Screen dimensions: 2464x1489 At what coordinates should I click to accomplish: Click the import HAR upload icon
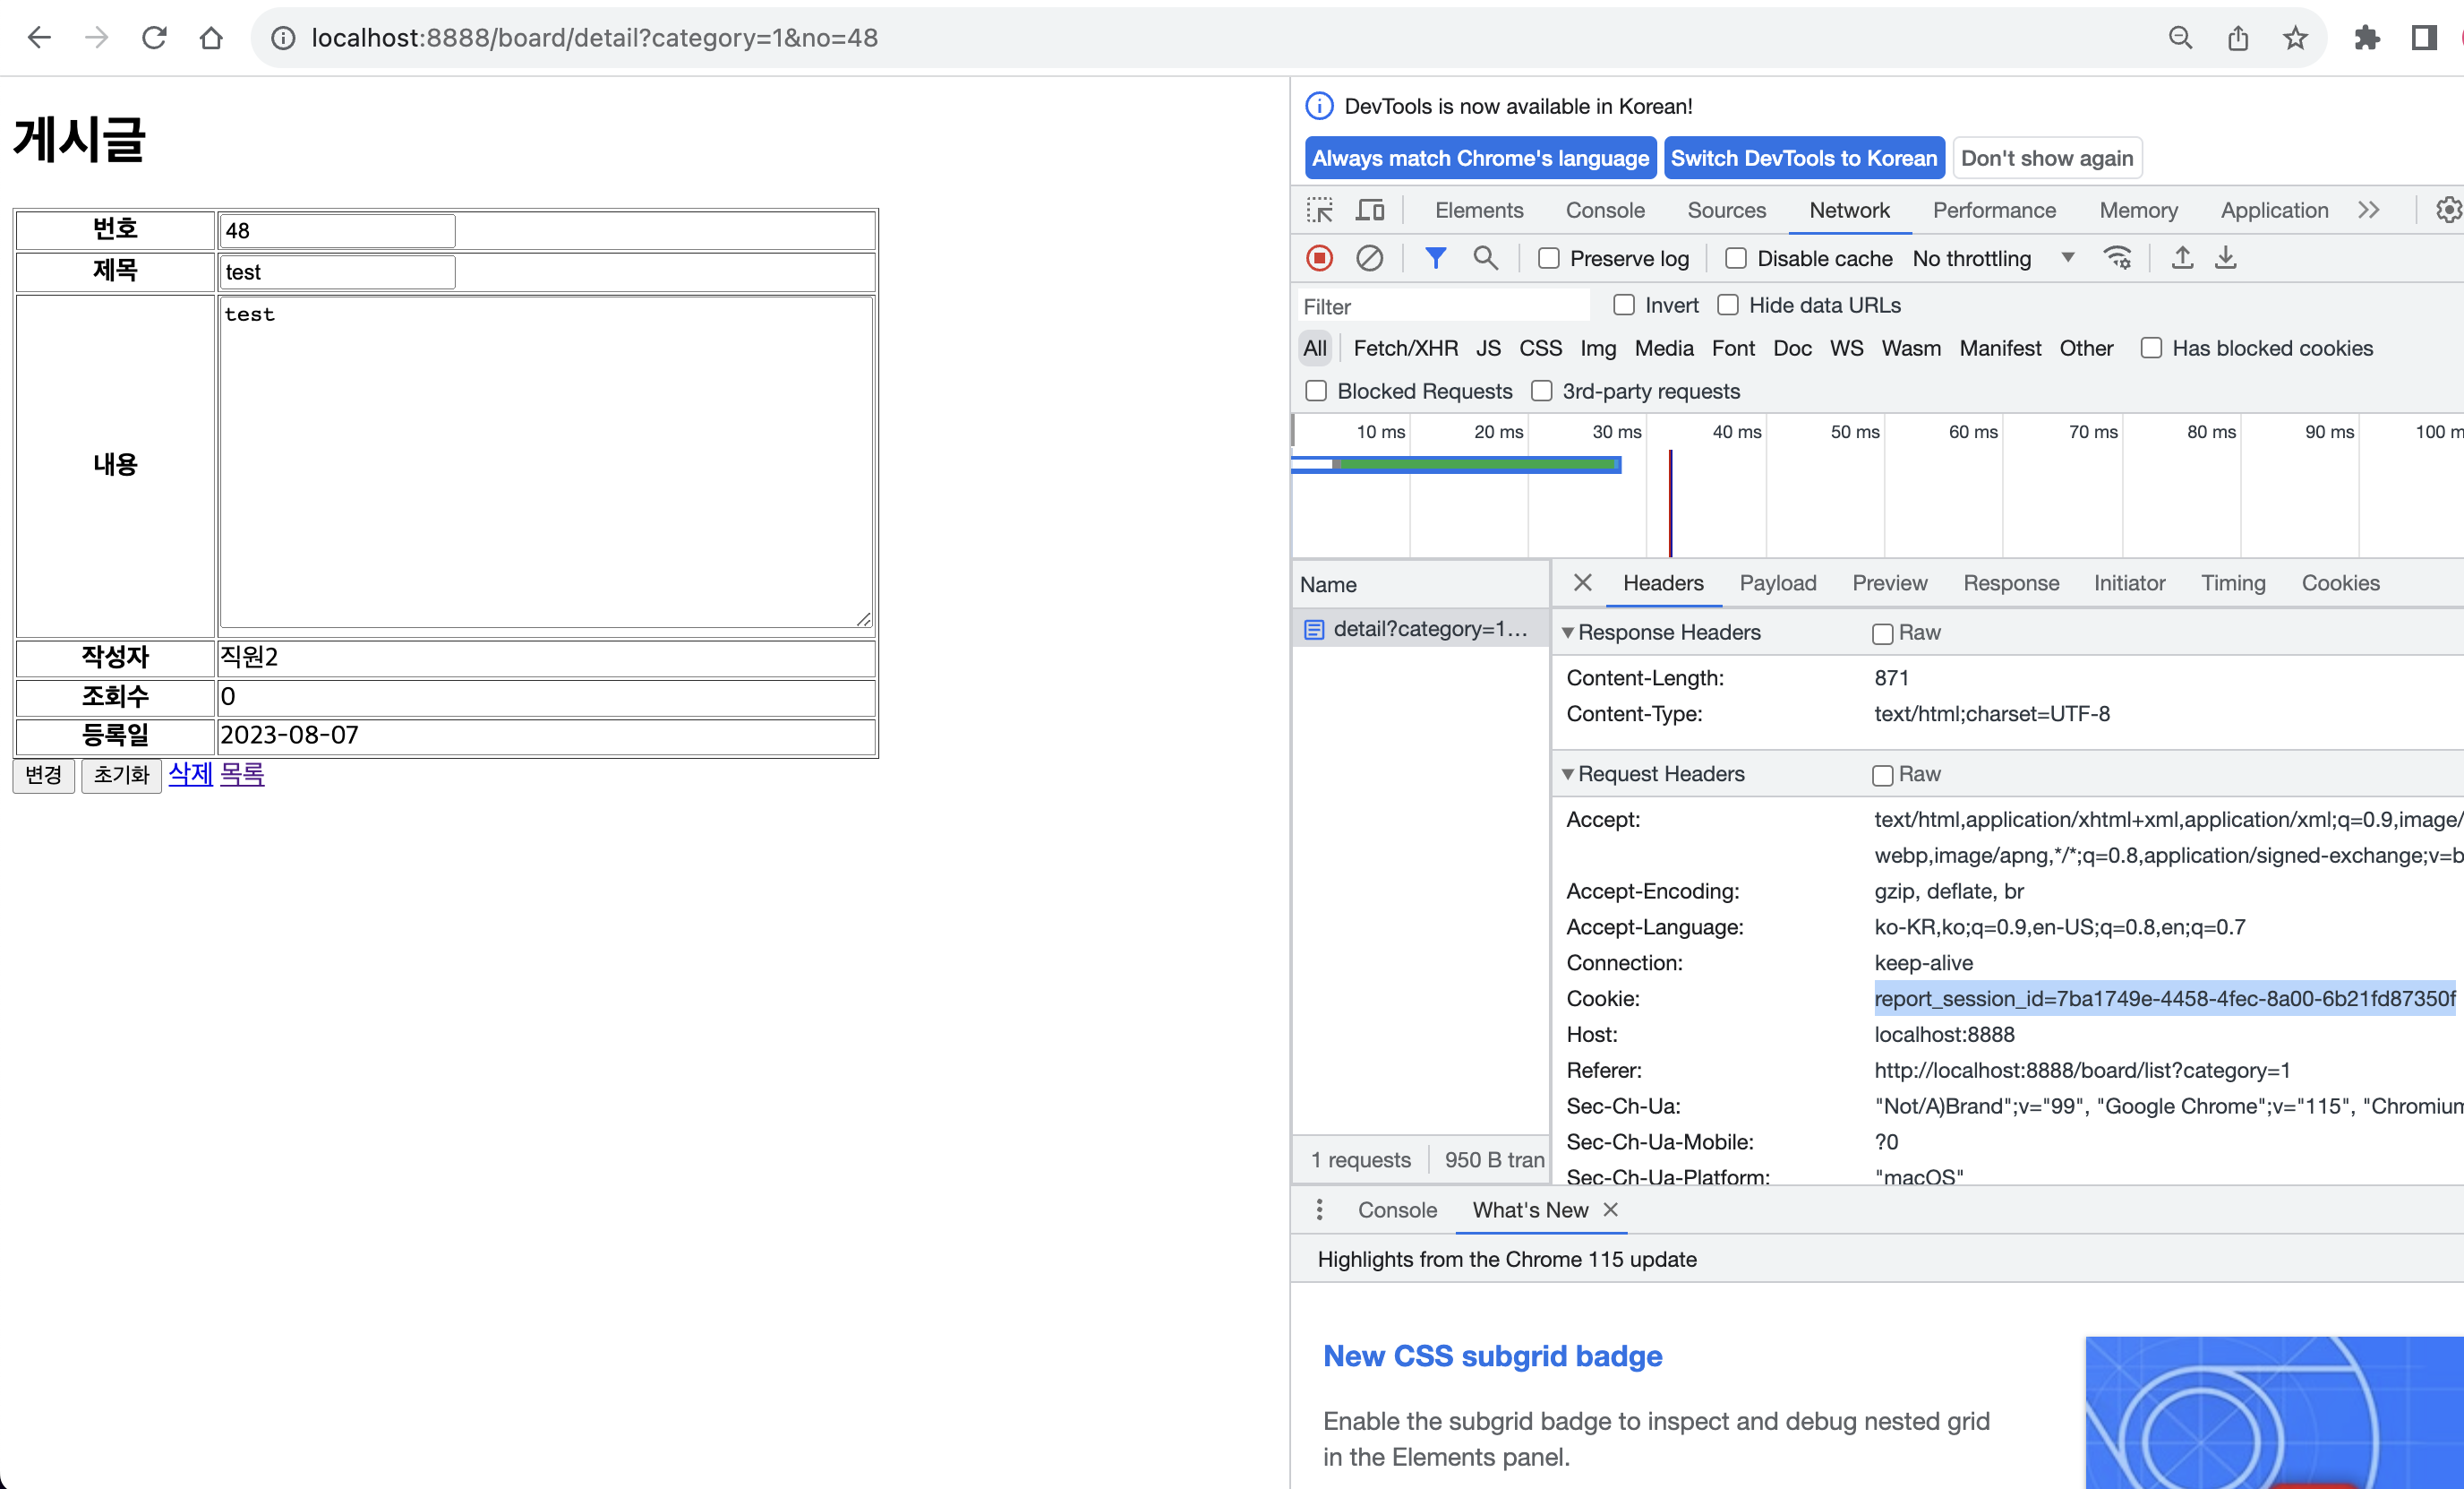2182,258
